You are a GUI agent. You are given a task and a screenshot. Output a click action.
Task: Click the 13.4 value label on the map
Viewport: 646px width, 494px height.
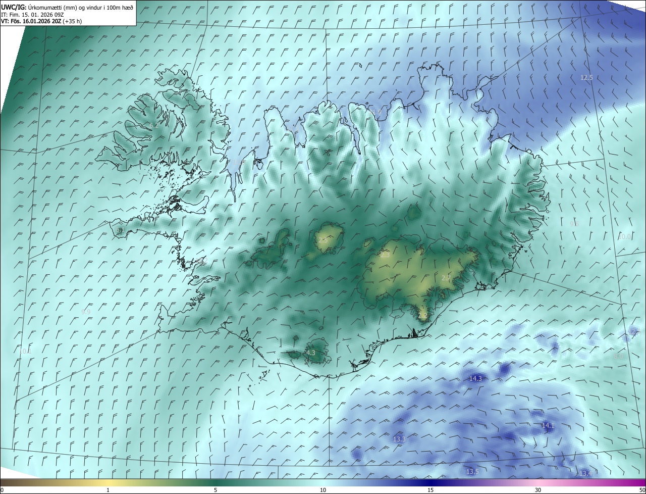tap(585, 473)
